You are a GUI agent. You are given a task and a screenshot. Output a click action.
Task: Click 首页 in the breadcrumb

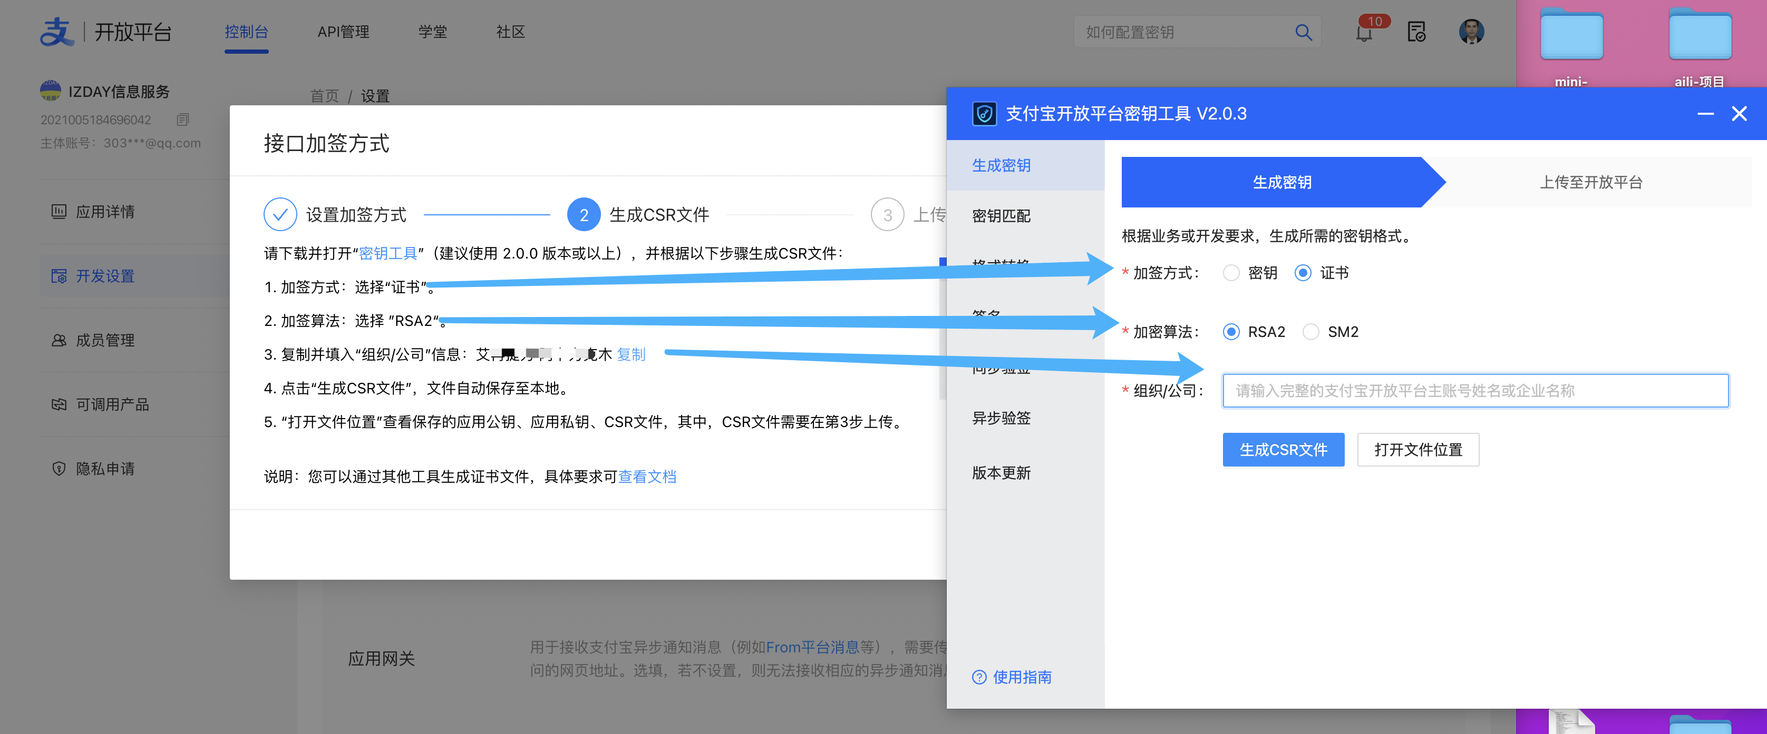[324, 96]
